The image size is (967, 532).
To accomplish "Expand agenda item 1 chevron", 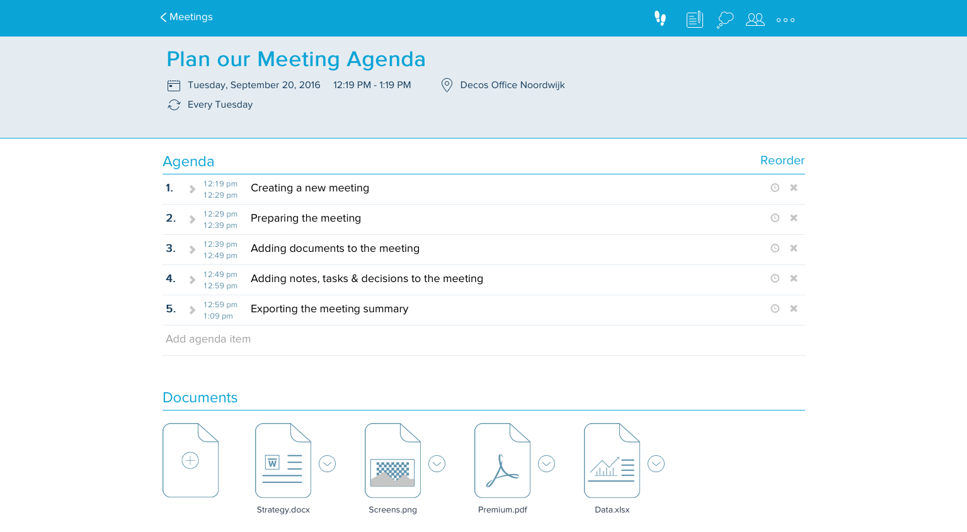I will pyautogui.click(x=192, y=189).
